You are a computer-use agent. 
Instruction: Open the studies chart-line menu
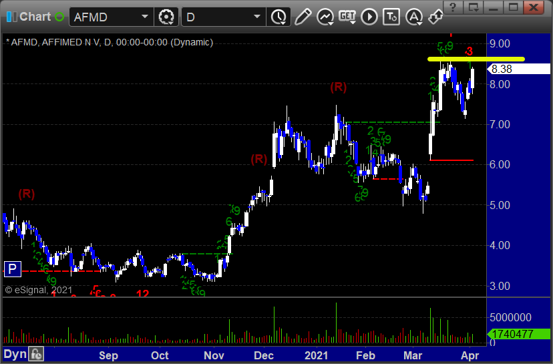point(325,17)
